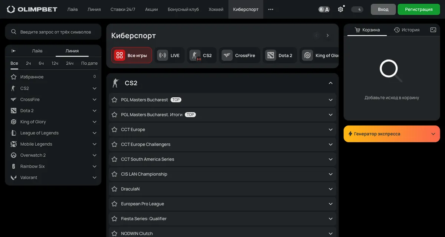The width and height of the screenshot is (445, 237).
Task: Switch to the Лайв sidebar tab
Action: point(37,51)
